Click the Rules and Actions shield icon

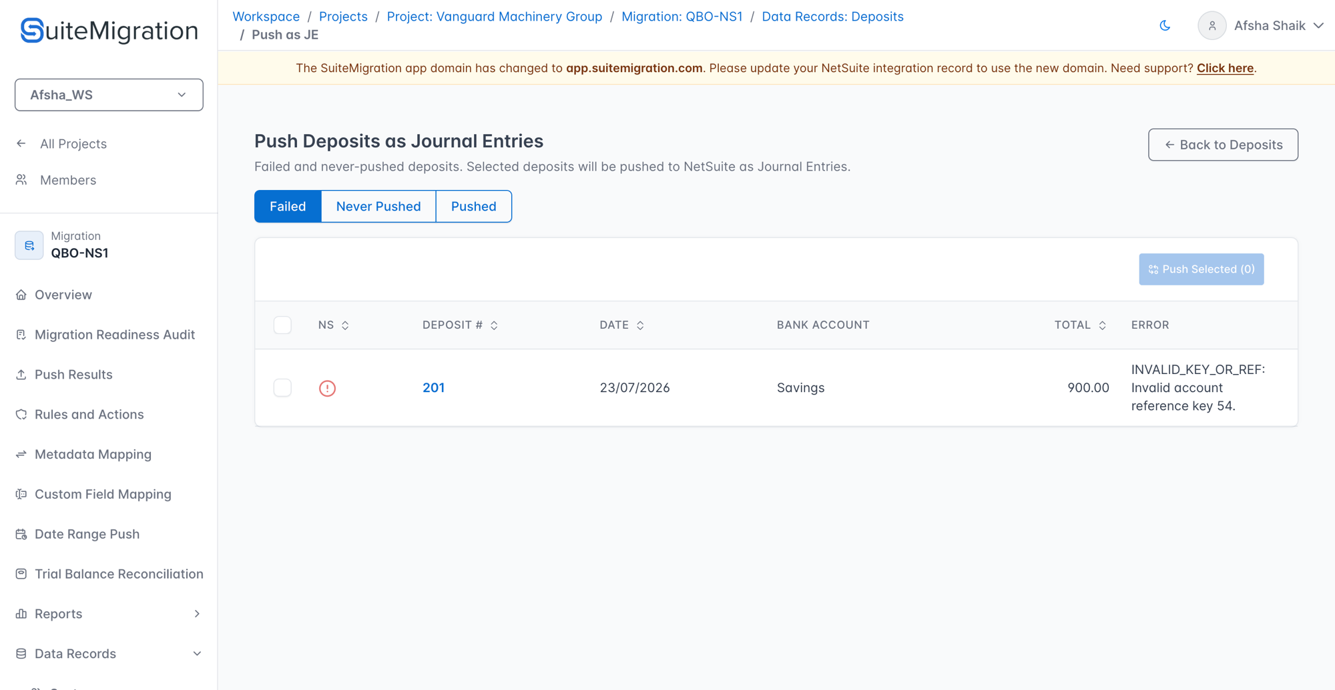(21, 415)
